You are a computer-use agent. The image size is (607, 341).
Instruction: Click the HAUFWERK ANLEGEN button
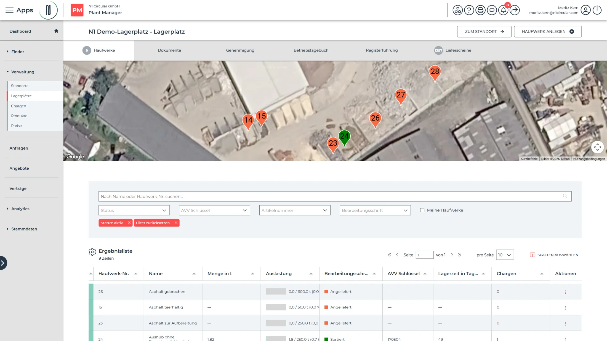tap(548, 31)
